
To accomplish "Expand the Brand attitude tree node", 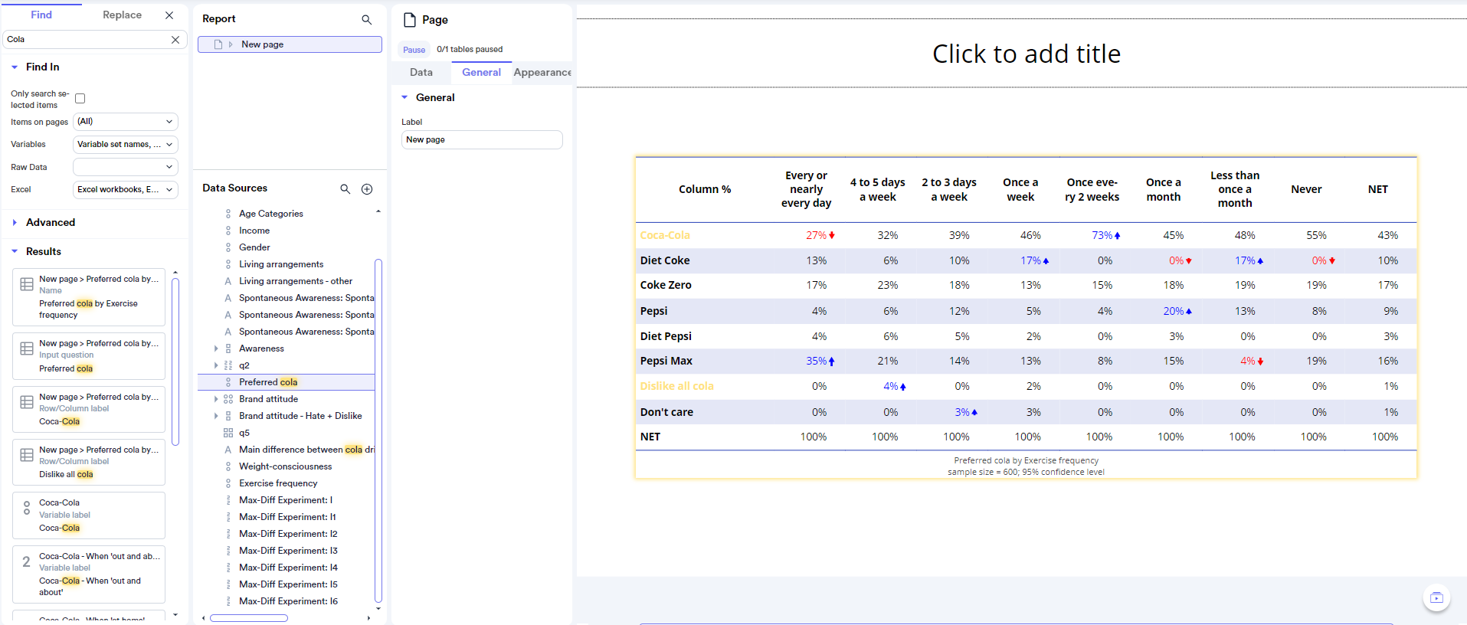I will [x=216, y=399].
